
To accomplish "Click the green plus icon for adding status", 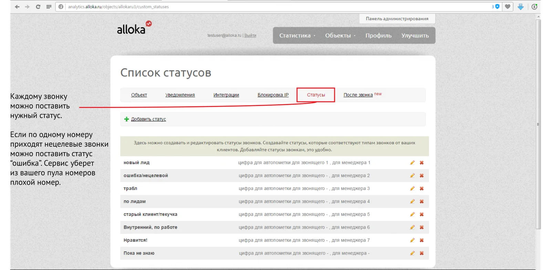I will [x=126, y=119].
